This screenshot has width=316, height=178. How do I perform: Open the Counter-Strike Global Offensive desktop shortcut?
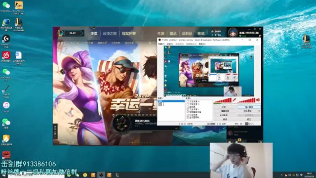pyautogui.click(x=19, y=8)
